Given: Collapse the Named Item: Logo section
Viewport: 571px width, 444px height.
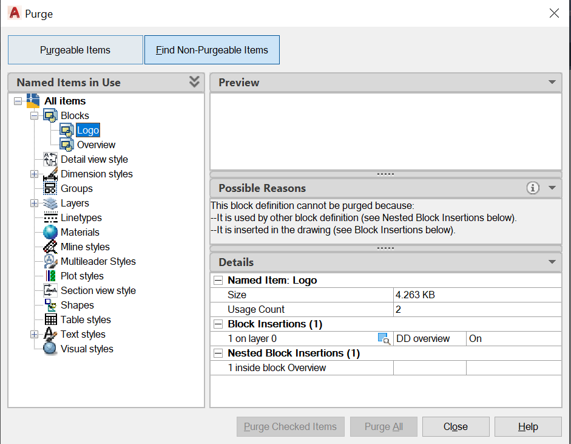Looking at the screenshot, I should (x=218, y=281).
